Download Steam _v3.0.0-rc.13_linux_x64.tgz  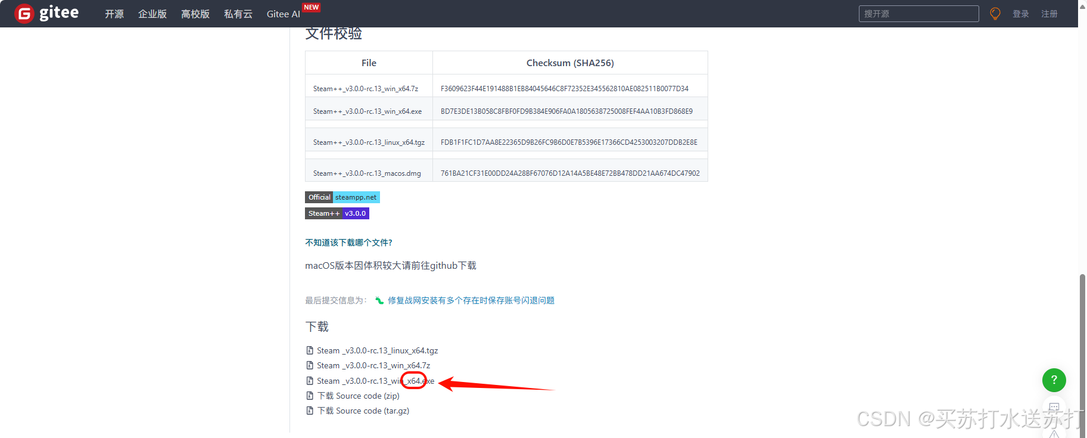click(378, 350)
